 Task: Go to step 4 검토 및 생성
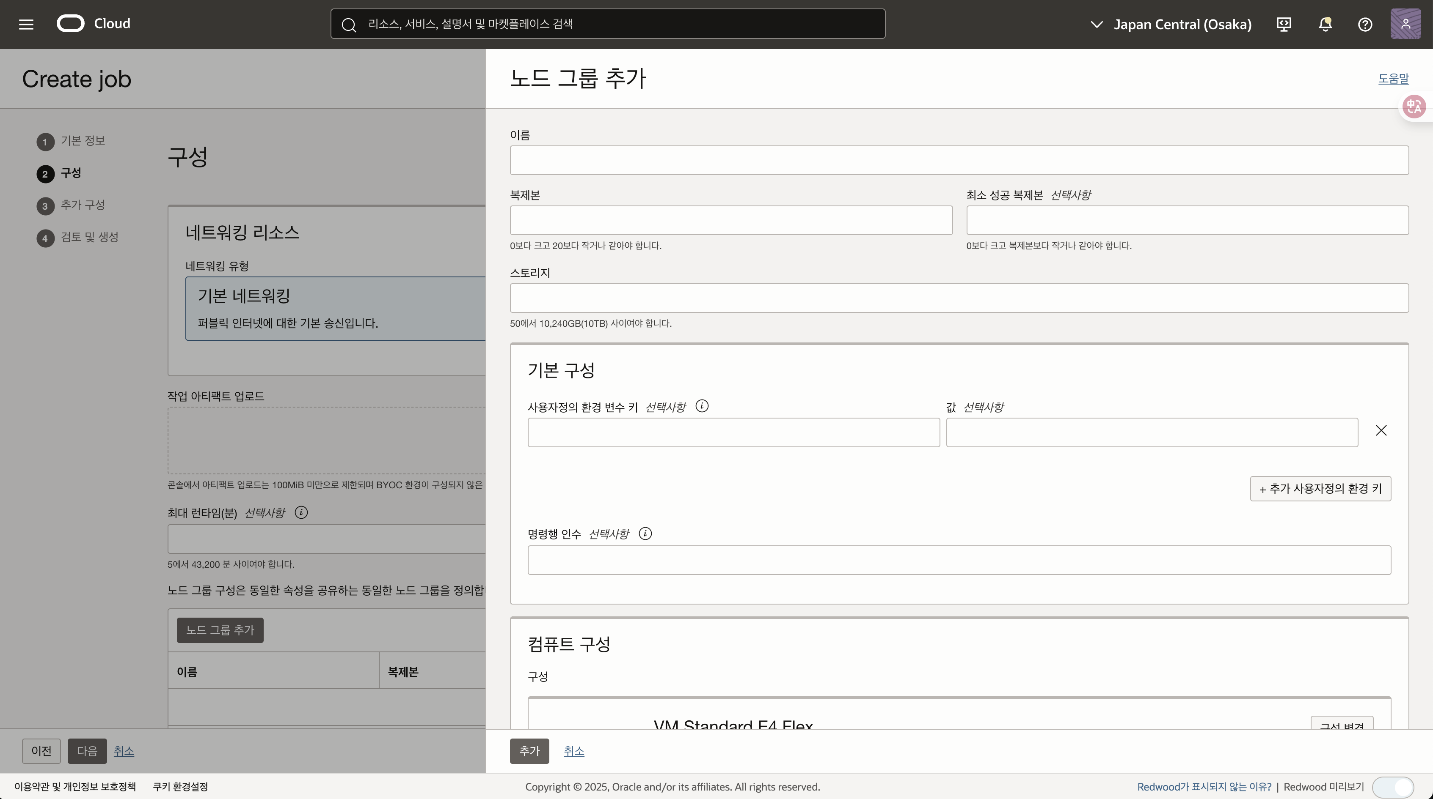89,238
